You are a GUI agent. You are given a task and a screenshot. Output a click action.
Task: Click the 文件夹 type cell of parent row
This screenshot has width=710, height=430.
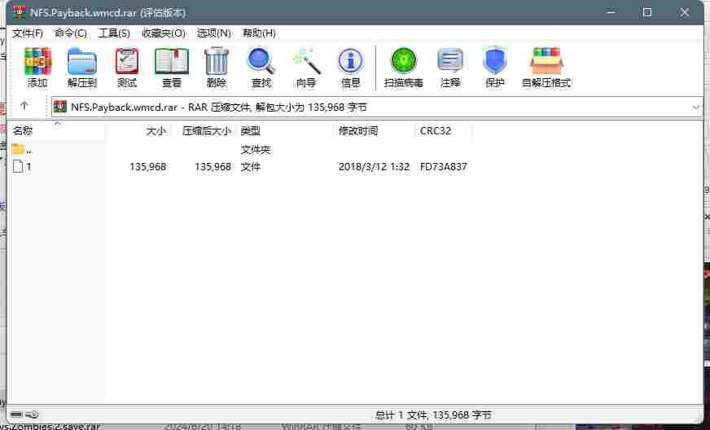[x=256, y=150]
